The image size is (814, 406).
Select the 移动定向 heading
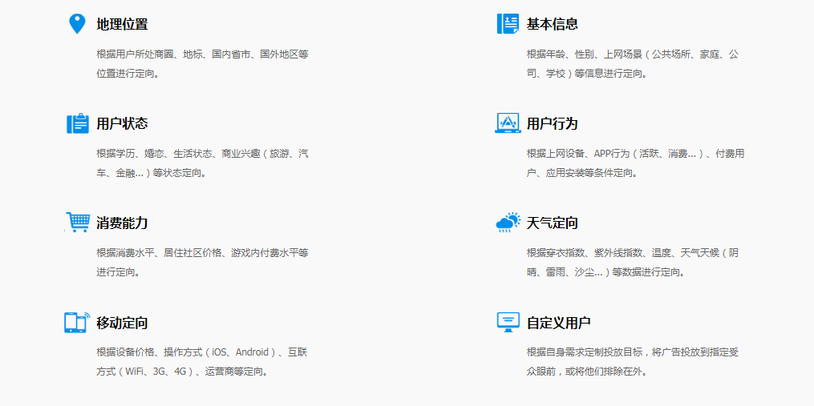tap(122, 323)
